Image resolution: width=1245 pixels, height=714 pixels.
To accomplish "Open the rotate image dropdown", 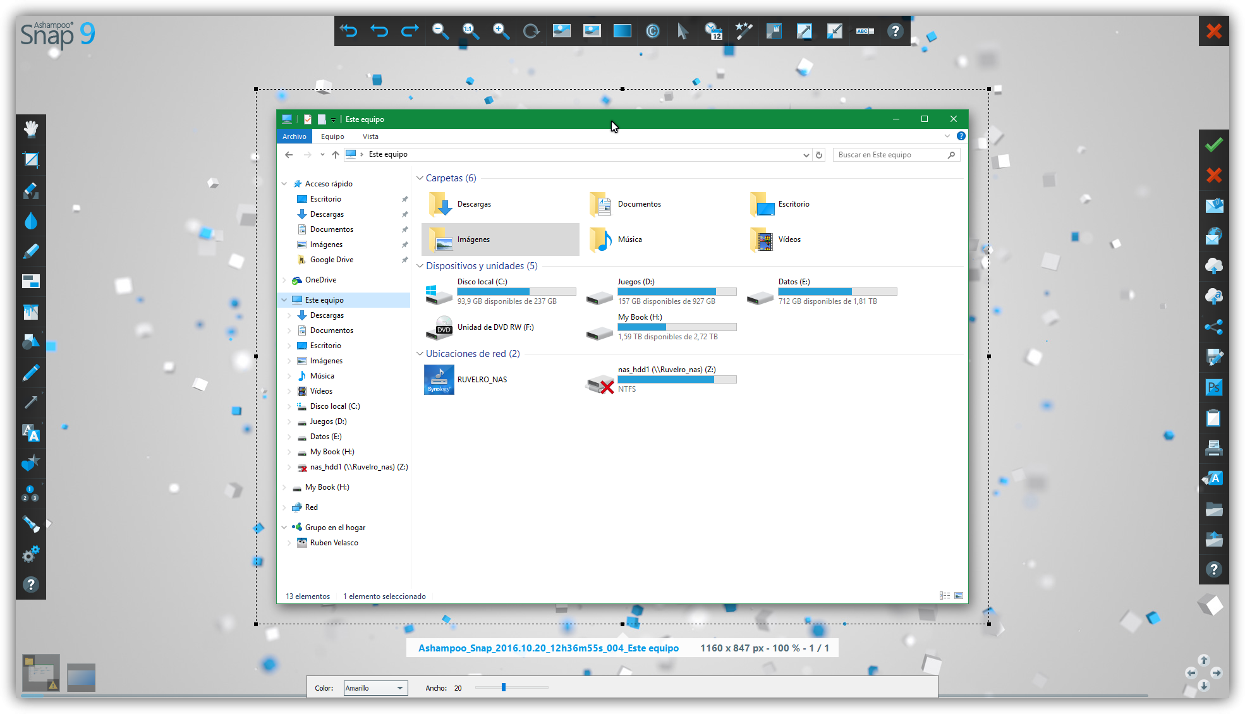I will [x=531, y=31].
